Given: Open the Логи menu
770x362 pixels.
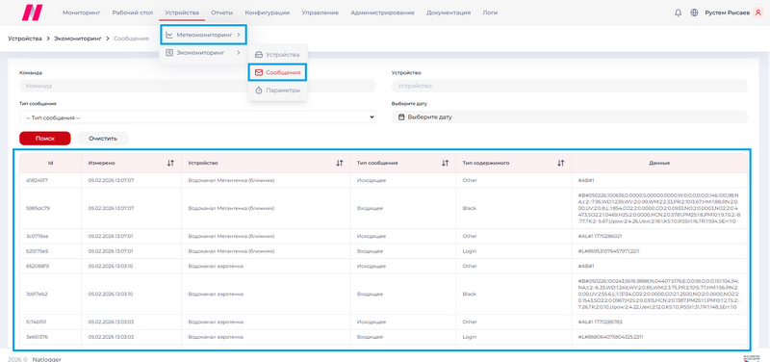Looking at the screenshot, I should (x=490, y=13).
